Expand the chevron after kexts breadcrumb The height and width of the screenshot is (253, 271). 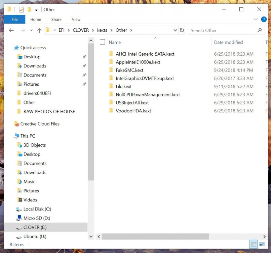point(112,30)
